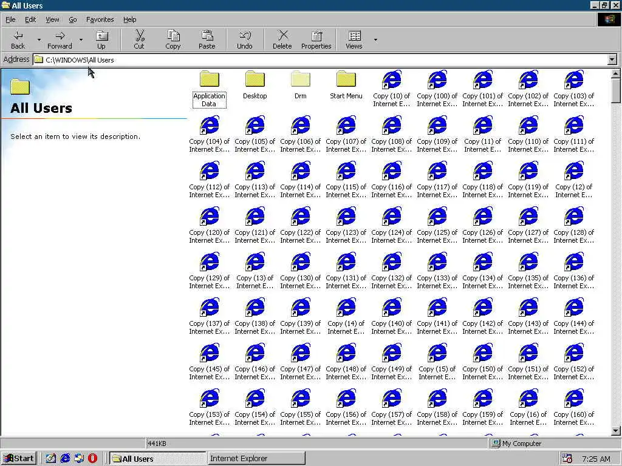This screenshot has width=622, height=466.
Task: Open the File menu
Action: click(10, 19)
